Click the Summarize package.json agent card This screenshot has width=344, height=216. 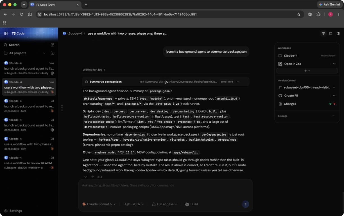pyautogui.click(x=166, y=82)
